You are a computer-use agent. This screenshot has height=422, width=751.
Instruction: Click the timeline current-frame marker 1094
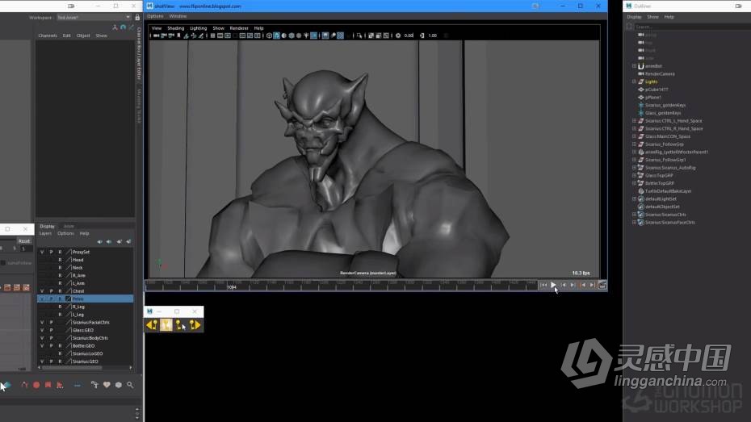coord(232,287)
